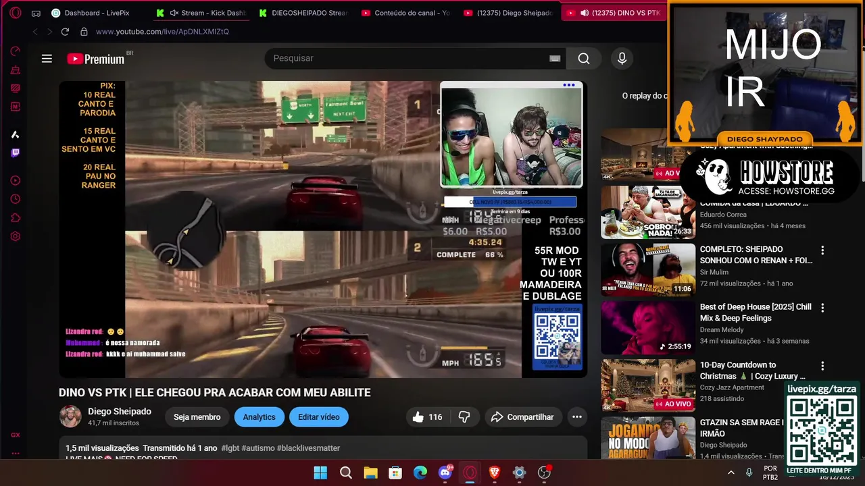Open Settings gear icon in Opera sidebar

[x=15, y=236]
